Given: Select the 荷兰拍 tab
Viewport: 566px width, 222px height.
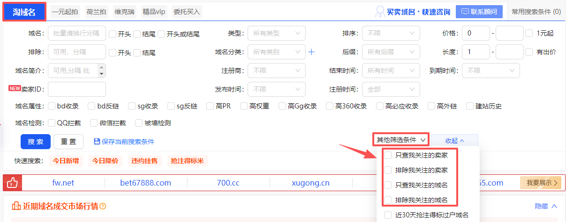Looking at the screenshot, I should (97, 12).
